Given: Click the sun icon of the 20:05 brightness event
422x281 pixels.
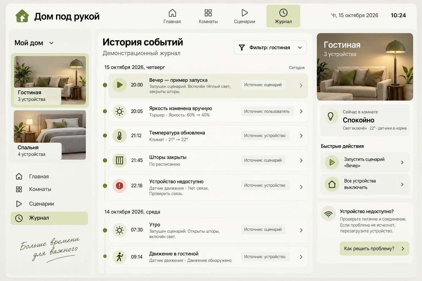Looking at the screenshot, I should pos(120,111).
